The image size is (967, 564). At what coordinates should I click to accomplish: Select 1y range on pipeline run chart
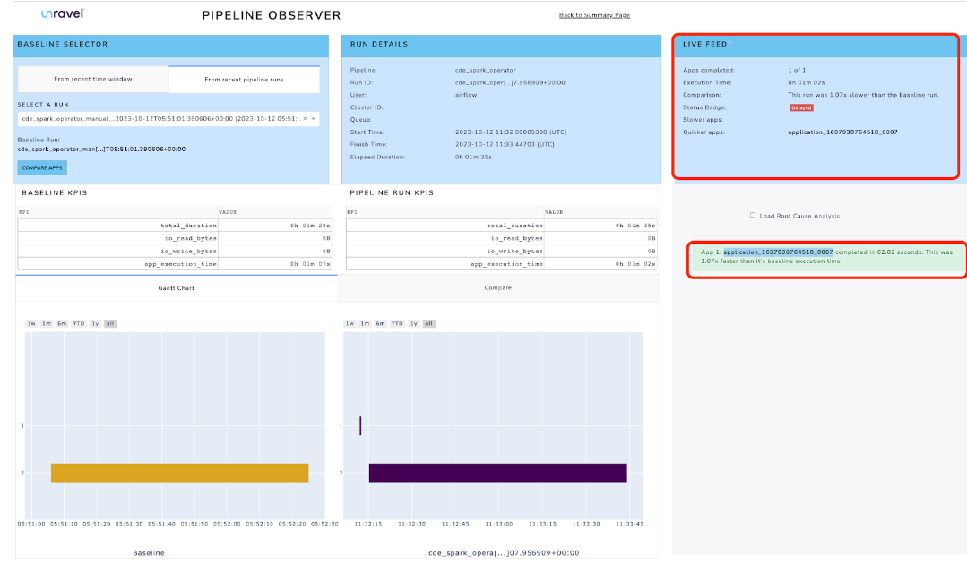pyautogui.click(x=414, y=324)
